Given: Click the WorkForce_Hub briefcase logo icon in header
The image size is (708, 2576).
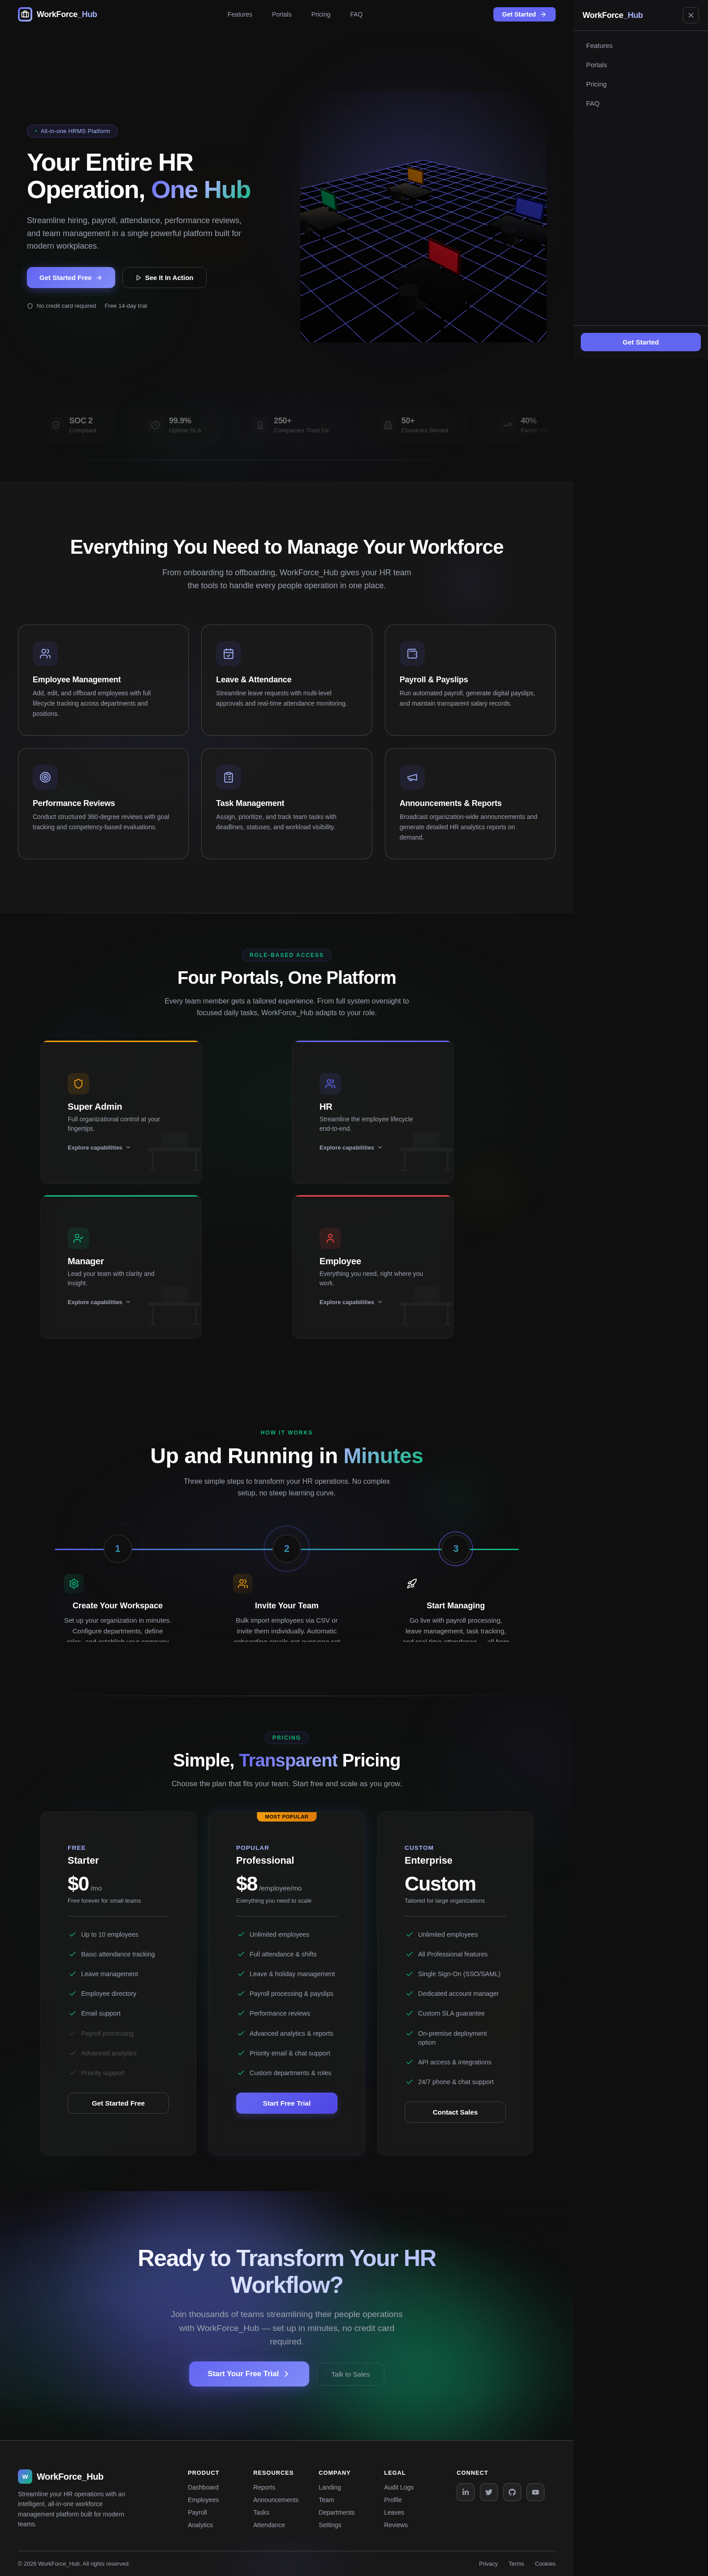Looking at the screenshot, I should pos(25,14).
